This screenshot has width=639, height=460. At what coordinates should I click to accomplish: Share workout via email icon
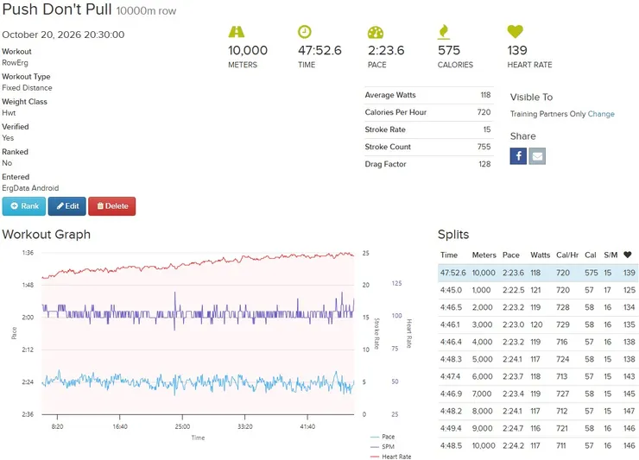[537, 156]
